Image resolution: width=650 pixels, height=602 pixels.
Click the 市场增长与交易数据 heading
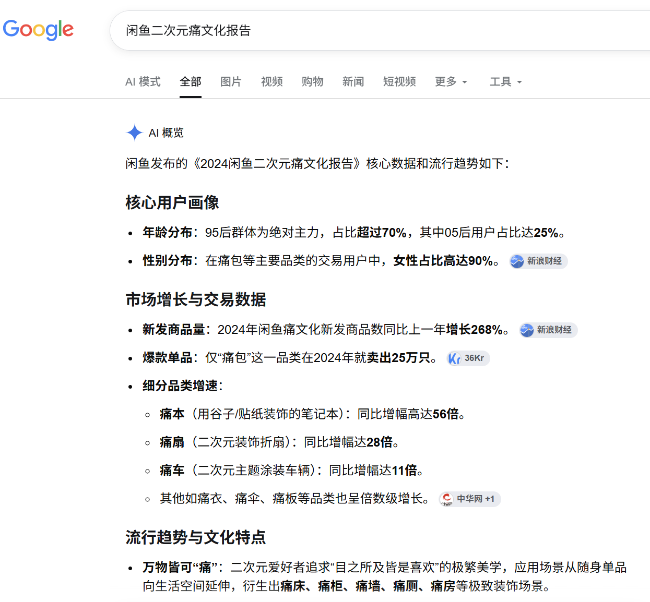(x=196, y=299)
